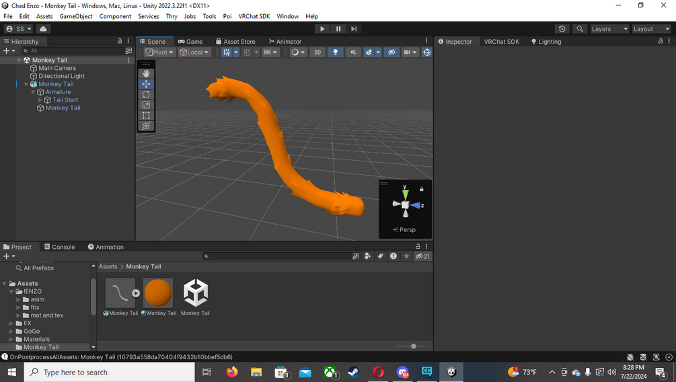
Task: Toggle 2D view in Scene
Action: (317, 52)
